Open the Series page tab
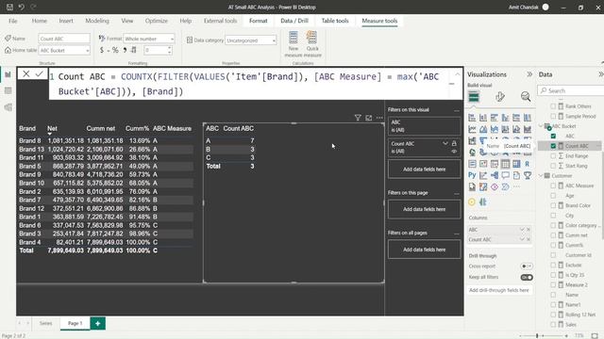 [45, 323]
